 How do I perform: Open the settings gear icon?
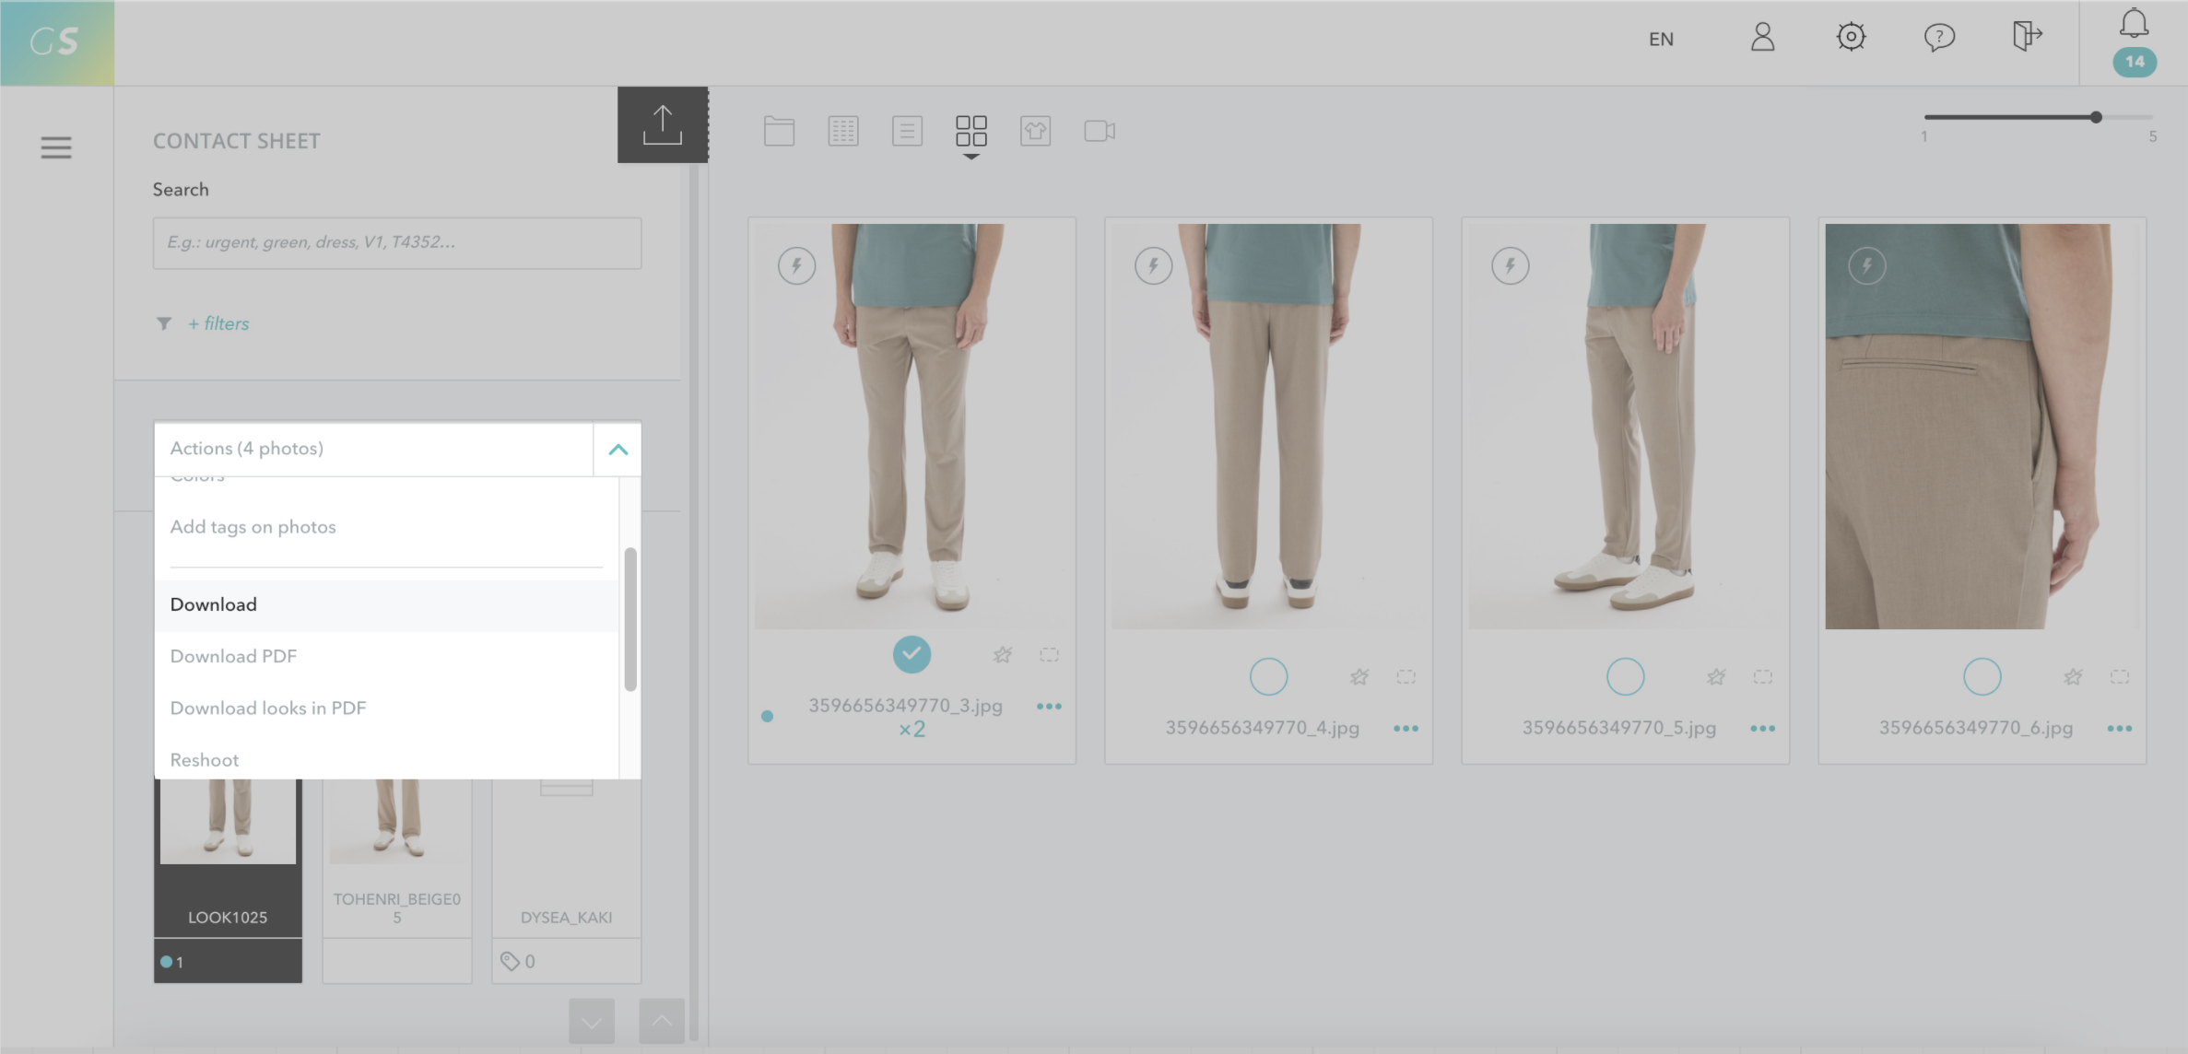(x=1851, y=37)
